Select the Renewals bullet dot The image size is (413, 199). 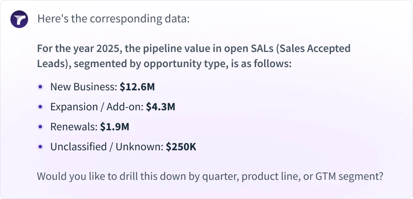pos(40,127)
